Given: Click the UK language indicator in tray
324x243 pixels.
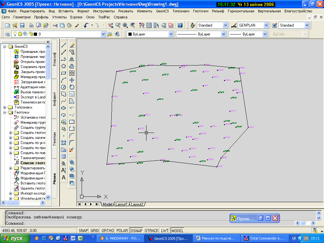Looking at the screenshot, I should (x=294, y=238).
